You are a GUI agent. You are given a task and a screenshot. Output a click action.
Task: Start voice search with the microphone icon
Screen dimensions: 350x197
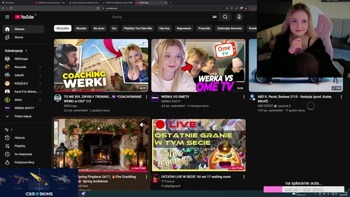(239, 17)
